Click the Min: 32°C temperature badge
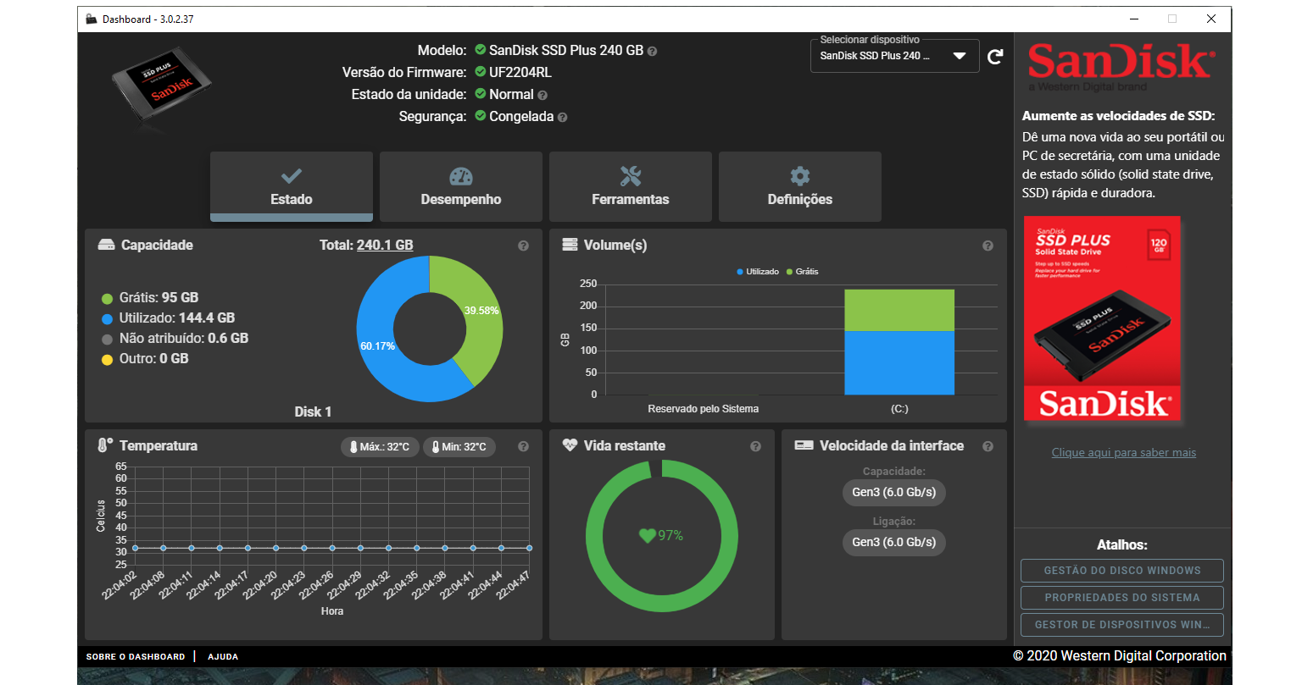 [459, 447]
